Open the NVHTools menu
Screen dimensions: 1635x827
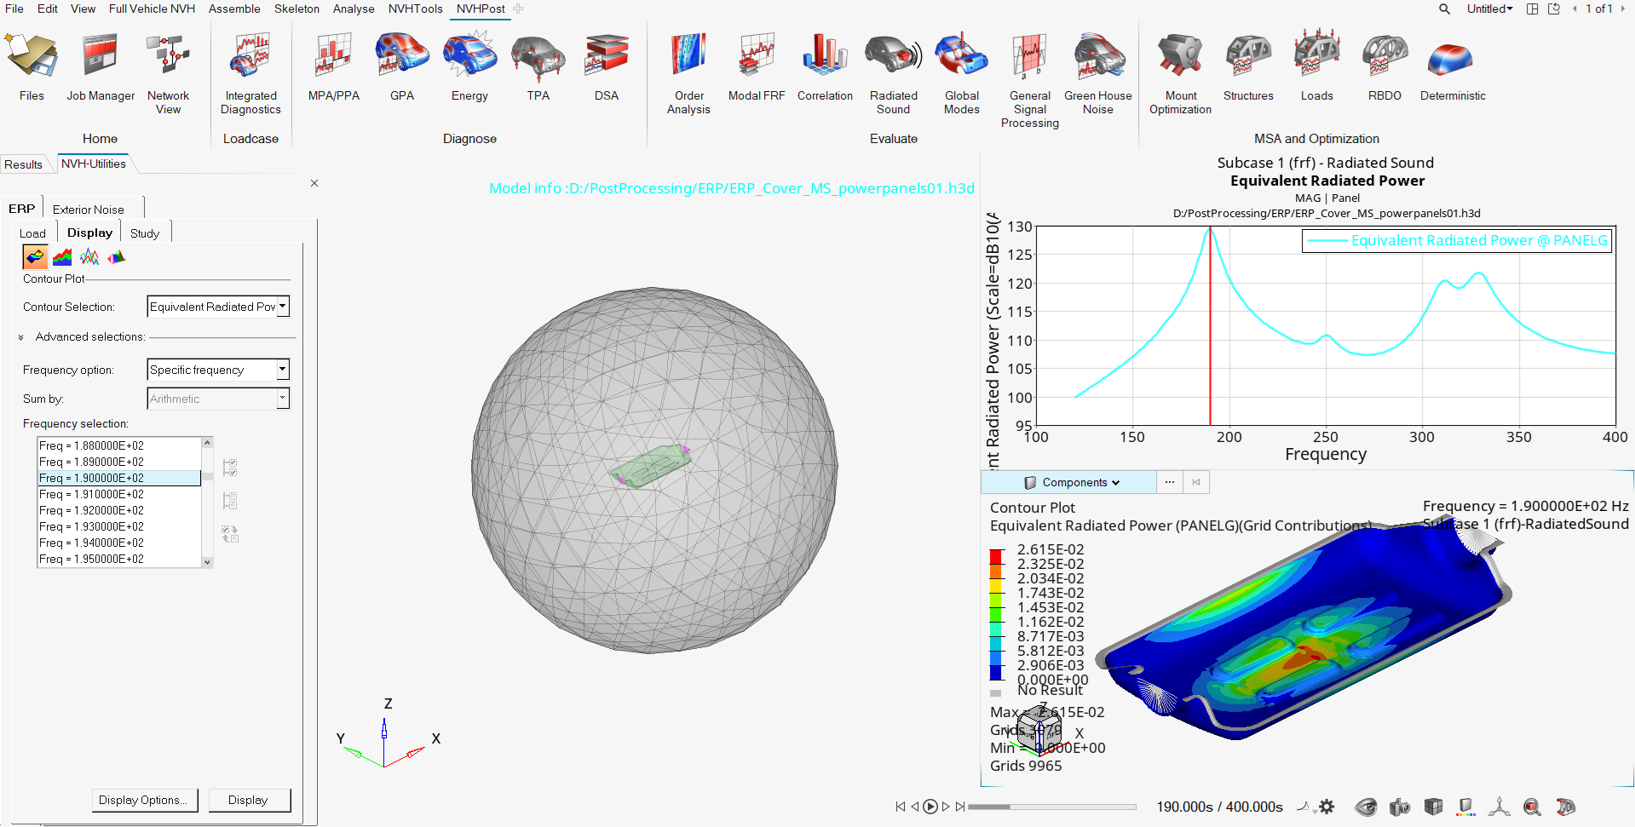coord(416,9)
